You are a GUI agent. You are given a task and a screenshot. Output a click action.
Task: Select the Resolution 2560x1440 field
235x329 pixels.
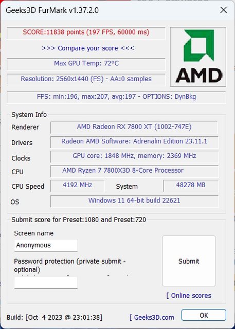click(86, 80)
